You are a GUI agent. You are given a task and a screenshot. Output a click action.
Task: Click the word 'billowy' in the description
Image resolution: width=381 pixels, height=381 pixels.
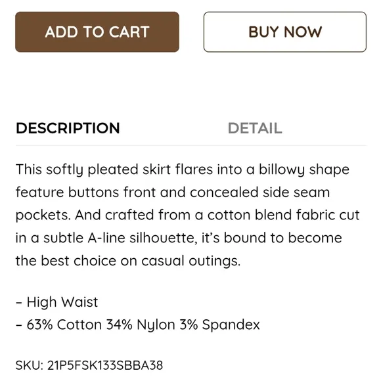pyautogui.click(x=282, y=169)
